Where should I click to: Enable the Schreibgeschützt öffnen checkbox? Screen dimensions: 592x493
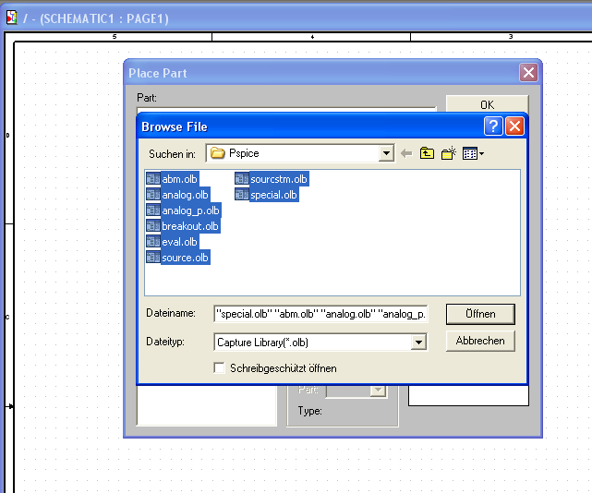tap(220, 367)
